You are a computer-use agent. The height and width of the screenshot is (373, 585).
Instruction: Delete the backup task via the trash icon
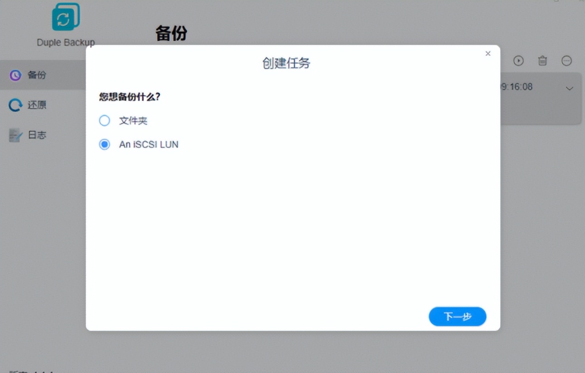(x=542, y=61)
